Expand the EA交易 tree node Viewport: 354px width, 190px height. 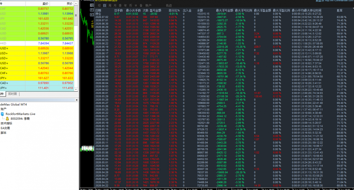[x=5, y=128]
